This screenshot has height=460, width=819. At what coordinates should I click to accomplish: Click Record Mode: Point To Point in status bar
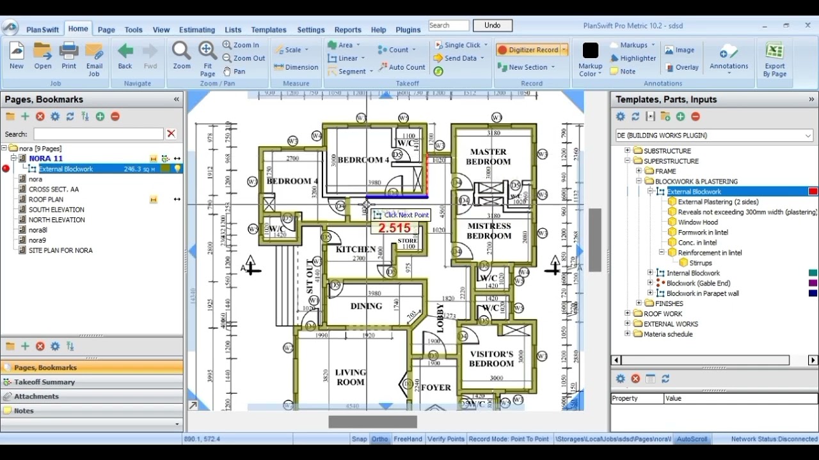coord(509,439)
